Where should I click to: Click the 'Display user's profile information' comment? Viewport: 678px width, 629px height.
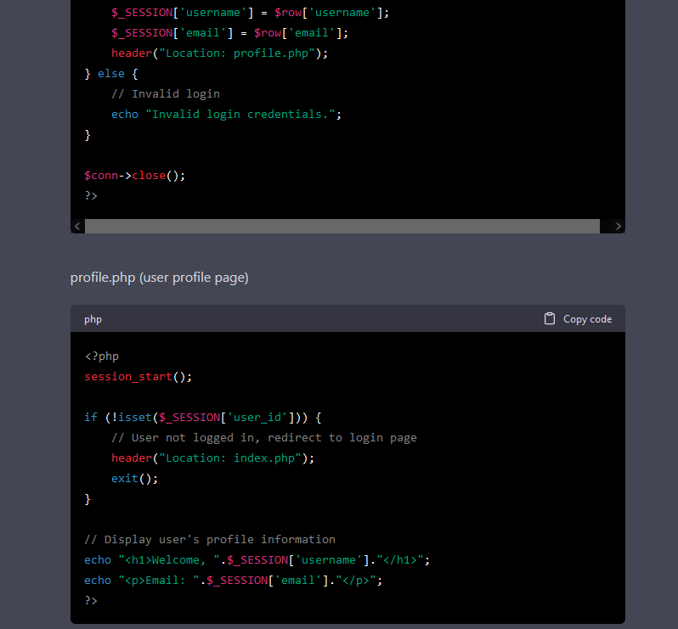210,540
